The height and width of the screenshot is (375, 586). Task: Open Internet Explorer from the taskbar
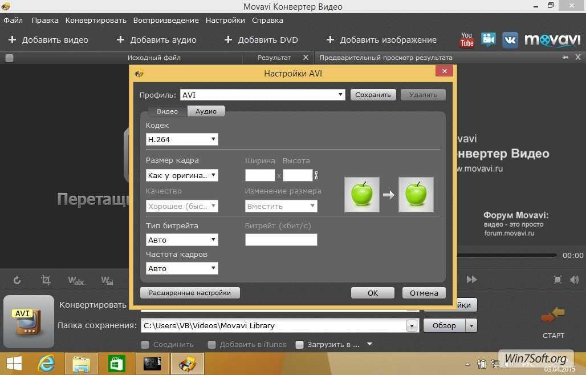point(46,364)
